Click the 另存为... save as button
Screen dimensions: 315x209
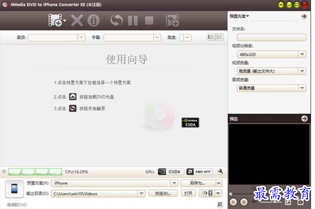point(198,183)
